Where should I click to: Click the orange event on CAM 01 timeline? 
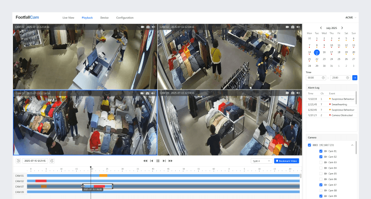coord(103,176)
